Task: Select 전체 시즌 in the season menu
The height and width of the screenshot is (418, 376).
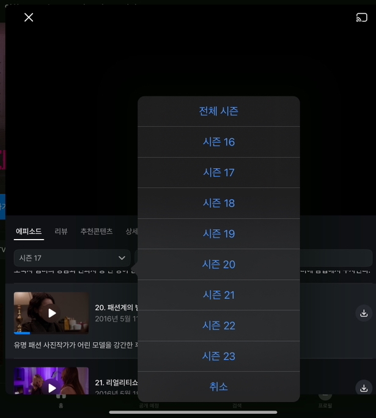Action: click(x=219, y=111)
